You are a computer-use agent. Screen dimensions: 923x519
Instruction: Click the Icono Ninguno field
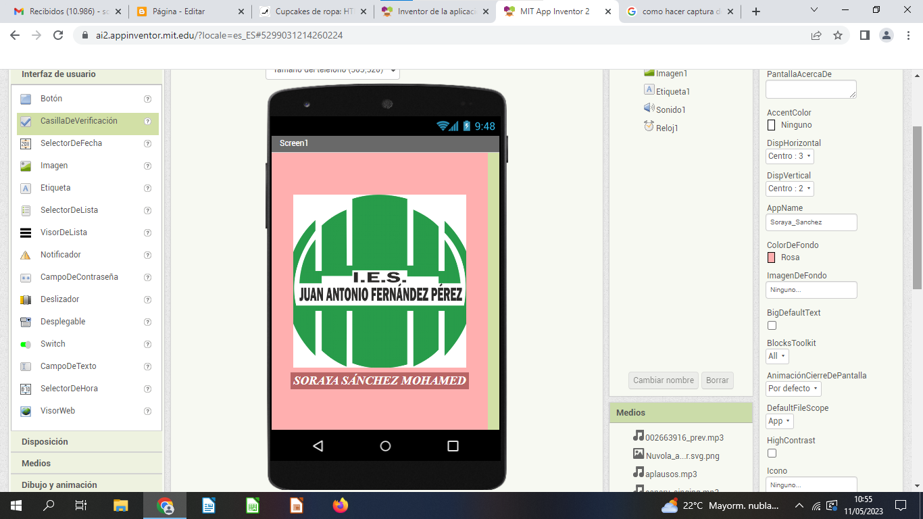click(812, 485)
